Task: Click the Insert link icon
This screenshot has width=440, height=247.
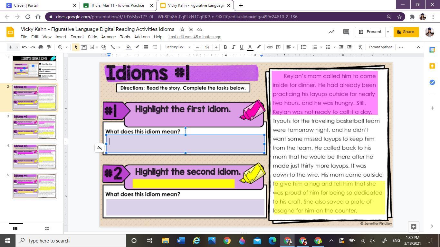Action: point(270,47)
